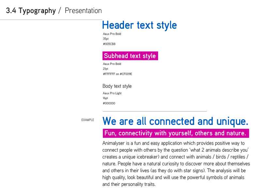
Task: Click the 'Body text style' sample
Action: [117, 86]
